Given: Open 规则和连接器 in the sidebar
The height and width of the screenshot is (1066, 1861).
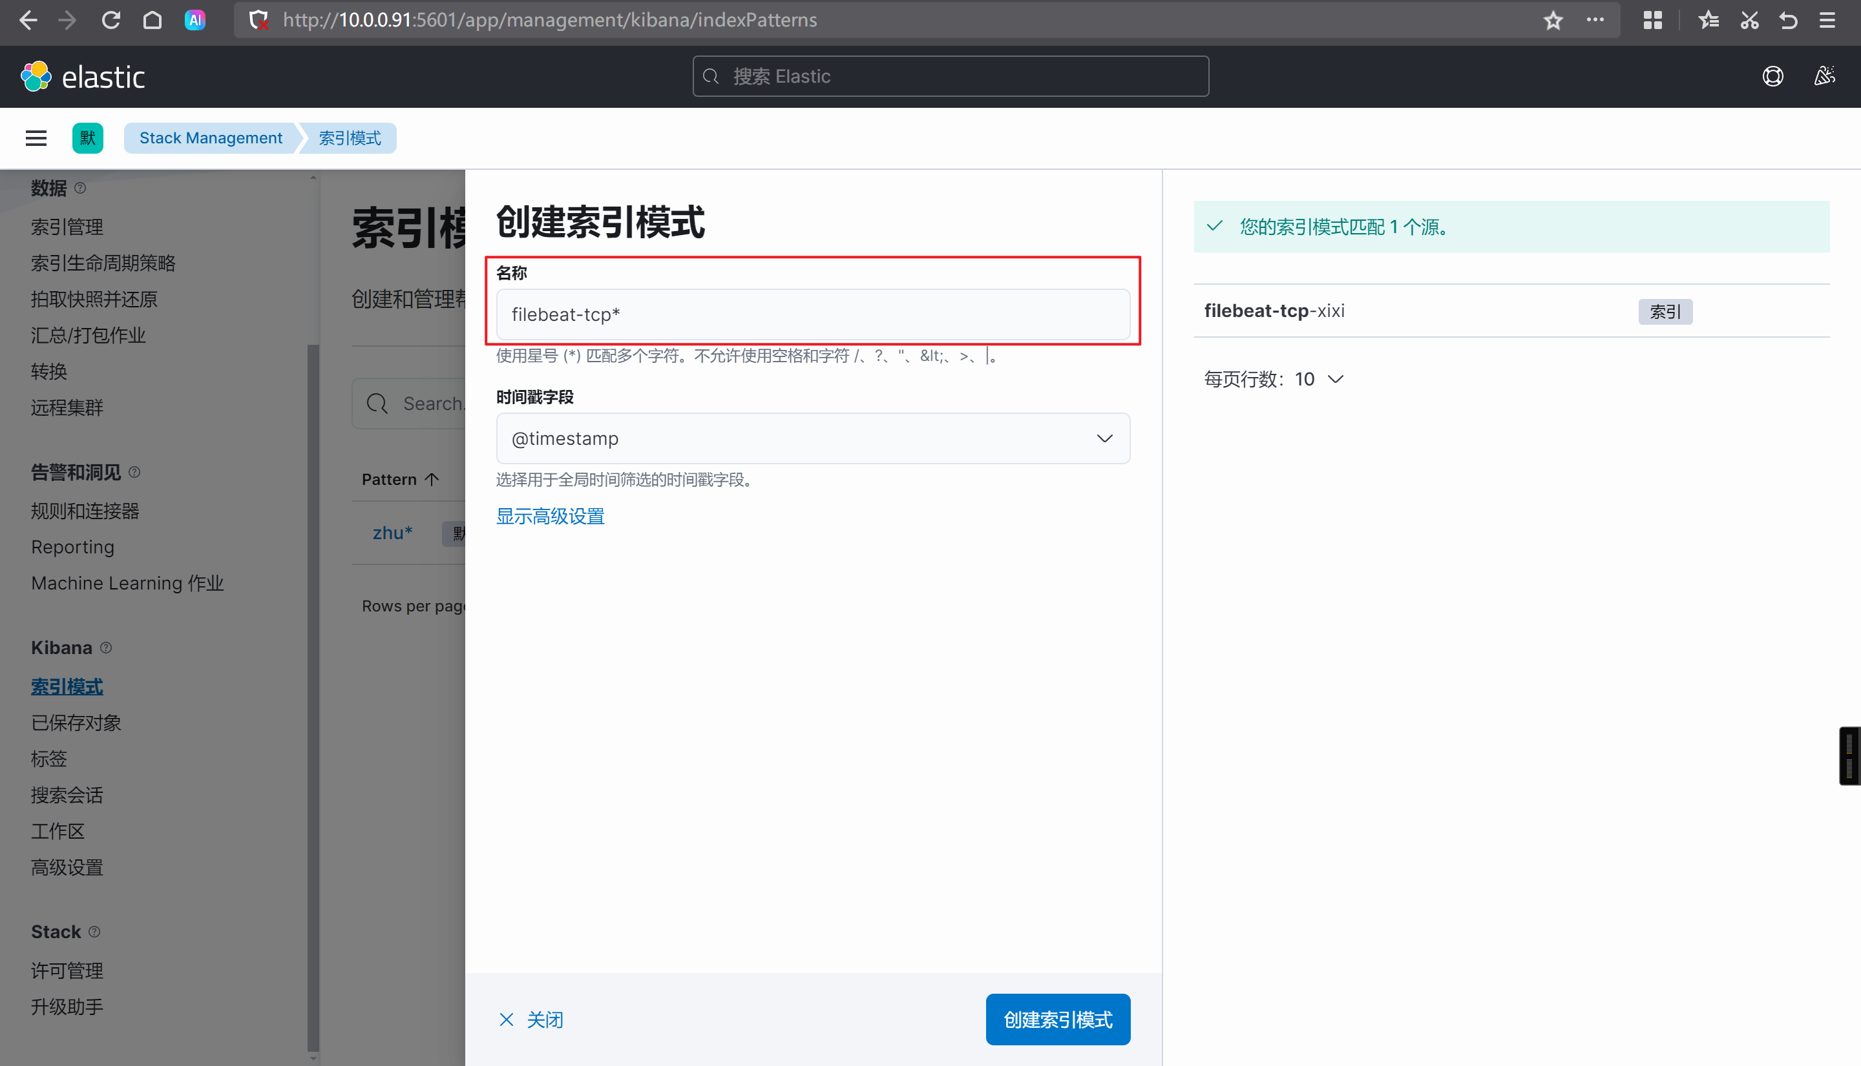Looking at the screenshot, I should 85,511.
